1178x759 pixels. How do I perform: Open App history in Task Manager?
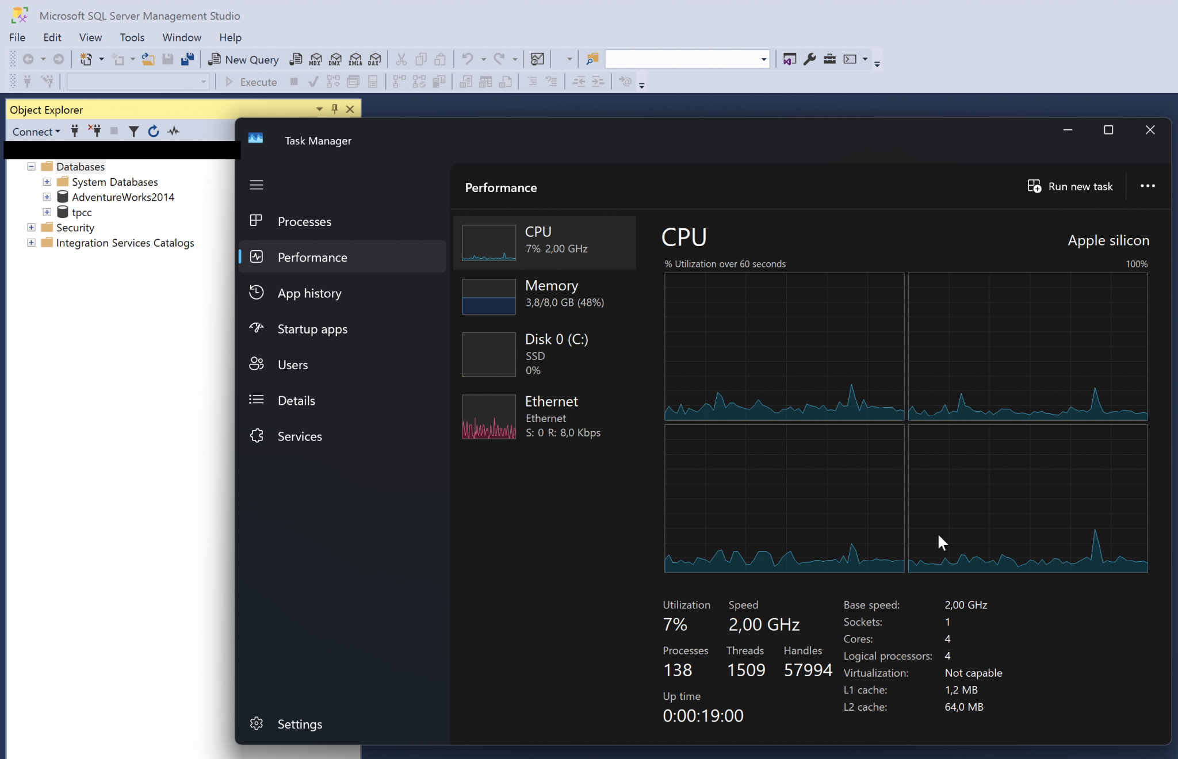[343, 293]
